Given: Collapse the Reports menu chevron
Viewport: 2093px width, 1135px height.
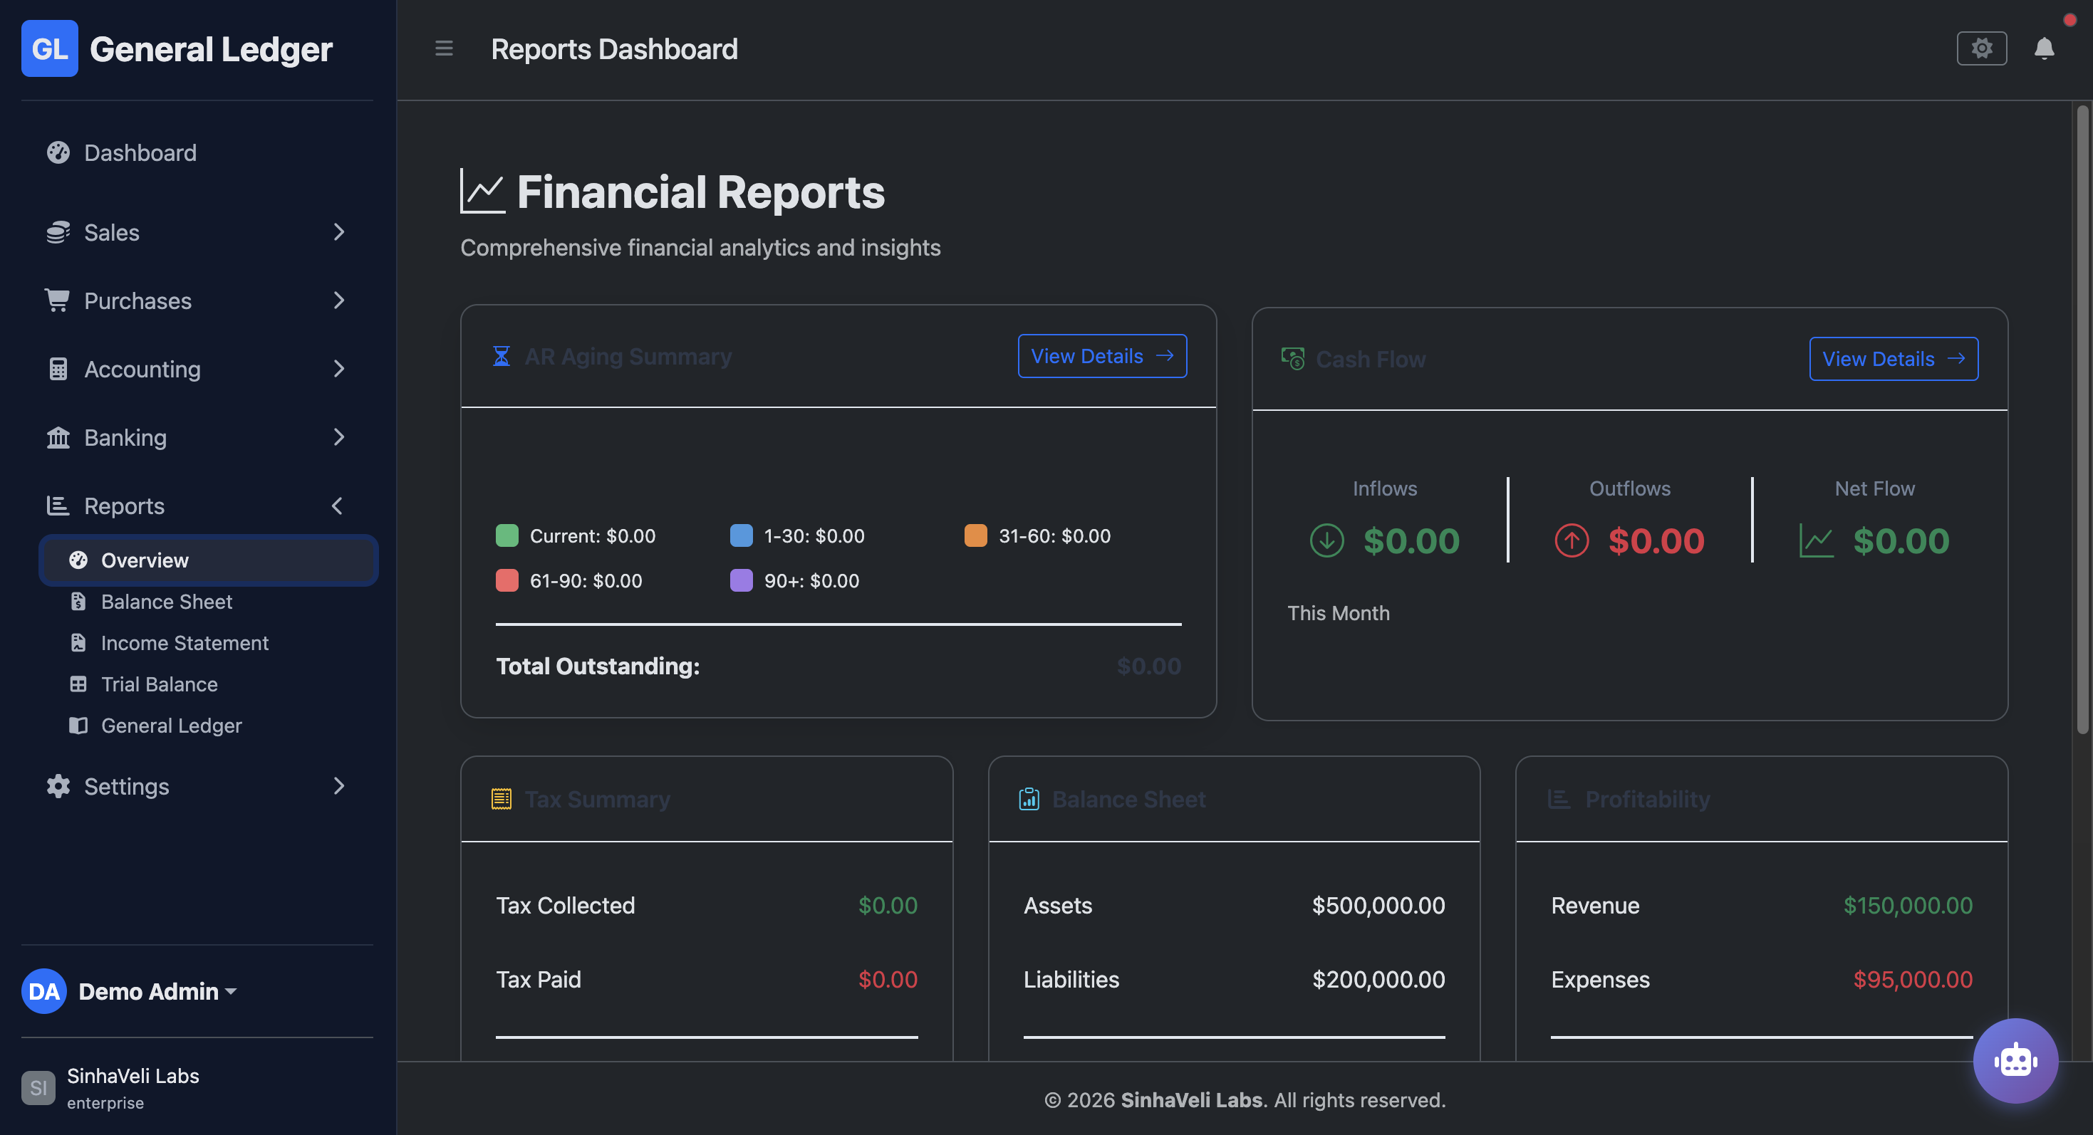Looking at the screenshot, I should [337, 505].
